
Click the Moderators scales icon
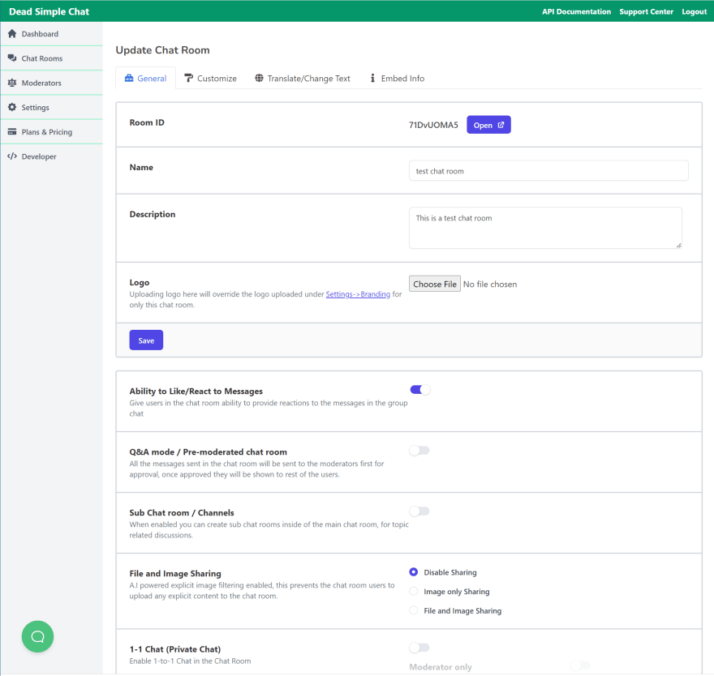click(12, 83)
